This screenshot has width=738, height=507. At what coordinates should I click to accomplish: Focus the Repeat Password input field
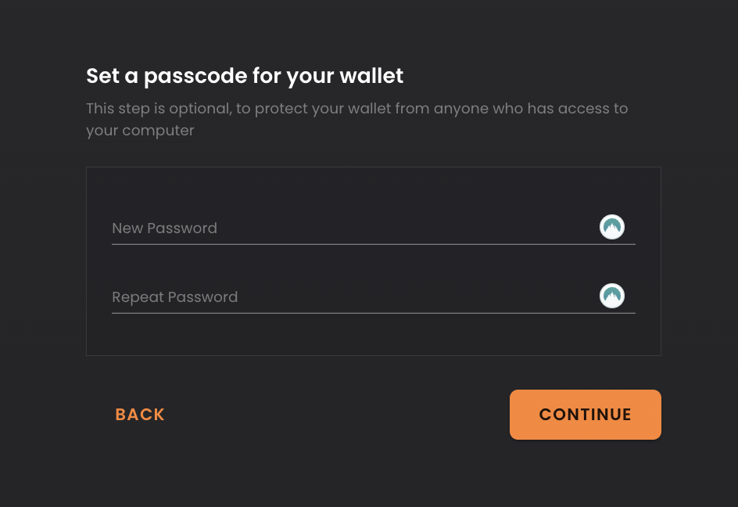[x=352, y=297]
